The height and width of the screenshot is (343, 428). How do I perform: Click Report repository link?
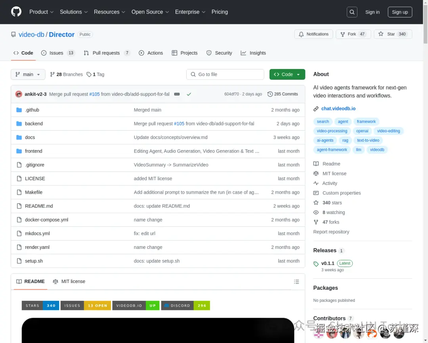coord(331,232)
